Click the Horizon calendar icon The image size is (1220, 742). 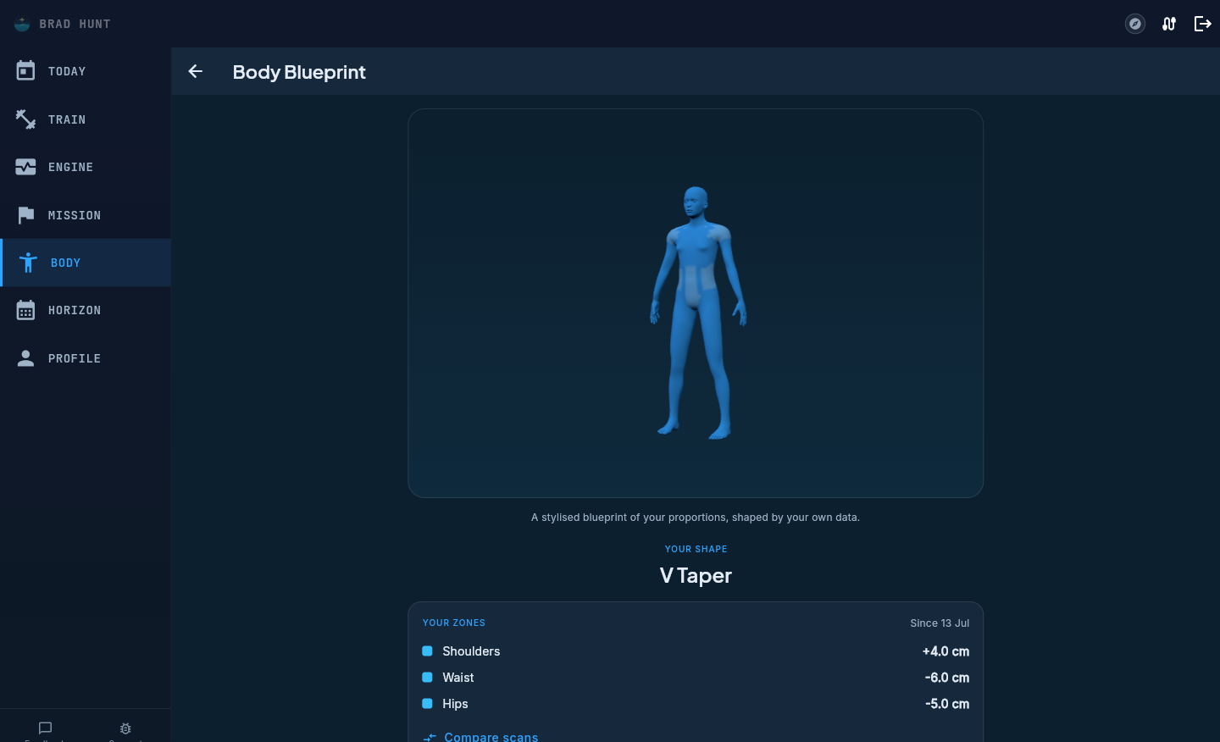pyautogui.click(x=25, y=310)
